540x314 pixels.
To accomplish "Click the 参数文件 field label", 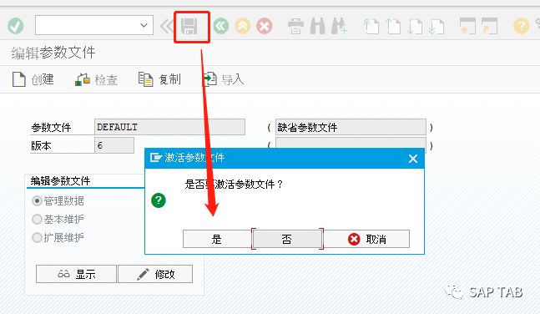I will (x=51, y=128).
